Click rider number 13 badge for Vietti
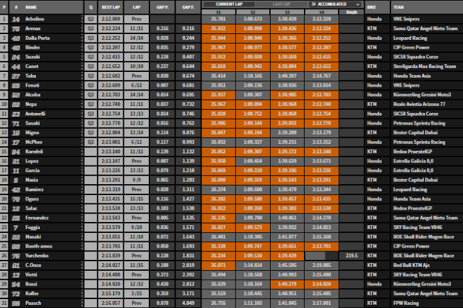 point(15,275)
